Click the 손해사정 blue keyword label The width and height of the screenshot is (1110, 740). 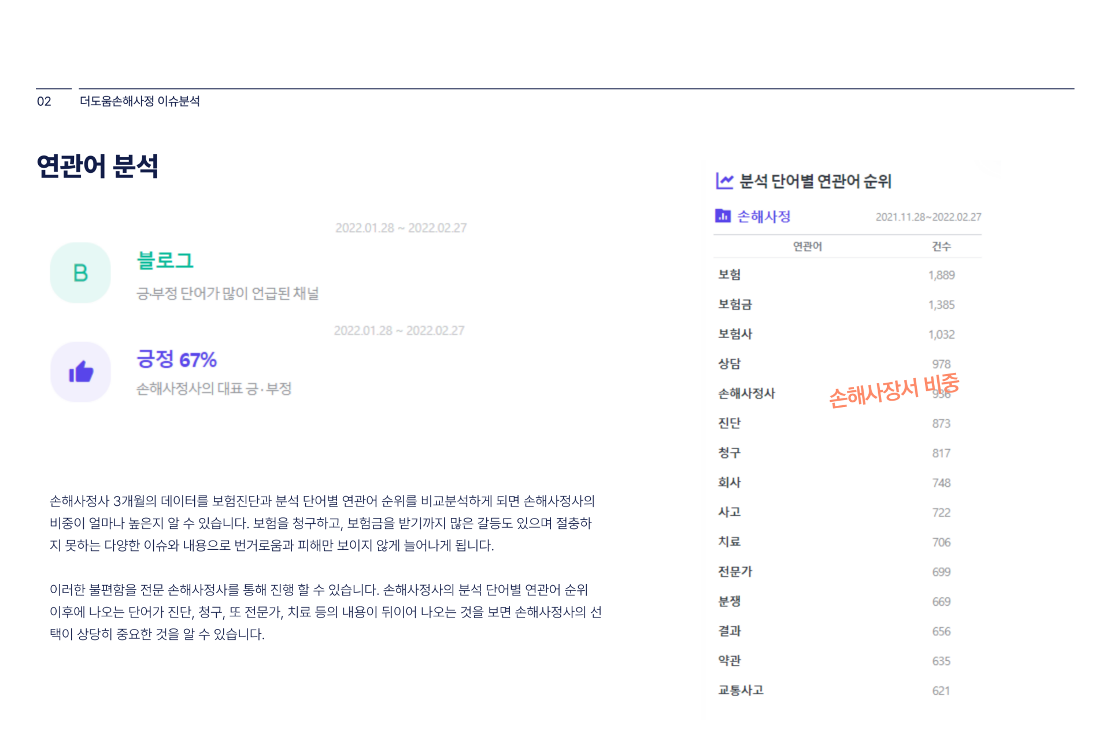[x=764, y=216]
